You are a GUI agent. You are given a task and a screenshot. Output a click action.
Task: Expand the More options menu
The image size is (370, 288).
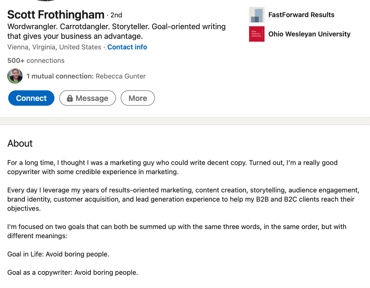(x=138, y=98)
